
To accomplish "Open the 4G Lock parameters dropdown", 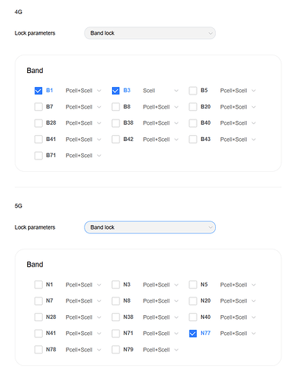I will (x=150, y=33).
